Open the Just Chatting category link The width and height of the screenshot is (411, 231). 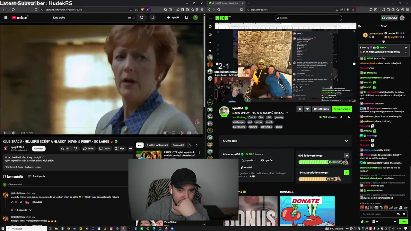[239, 117]
